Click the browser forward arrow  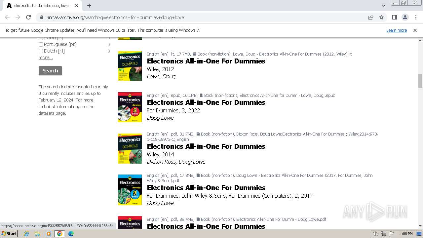(x=18, y=17)
